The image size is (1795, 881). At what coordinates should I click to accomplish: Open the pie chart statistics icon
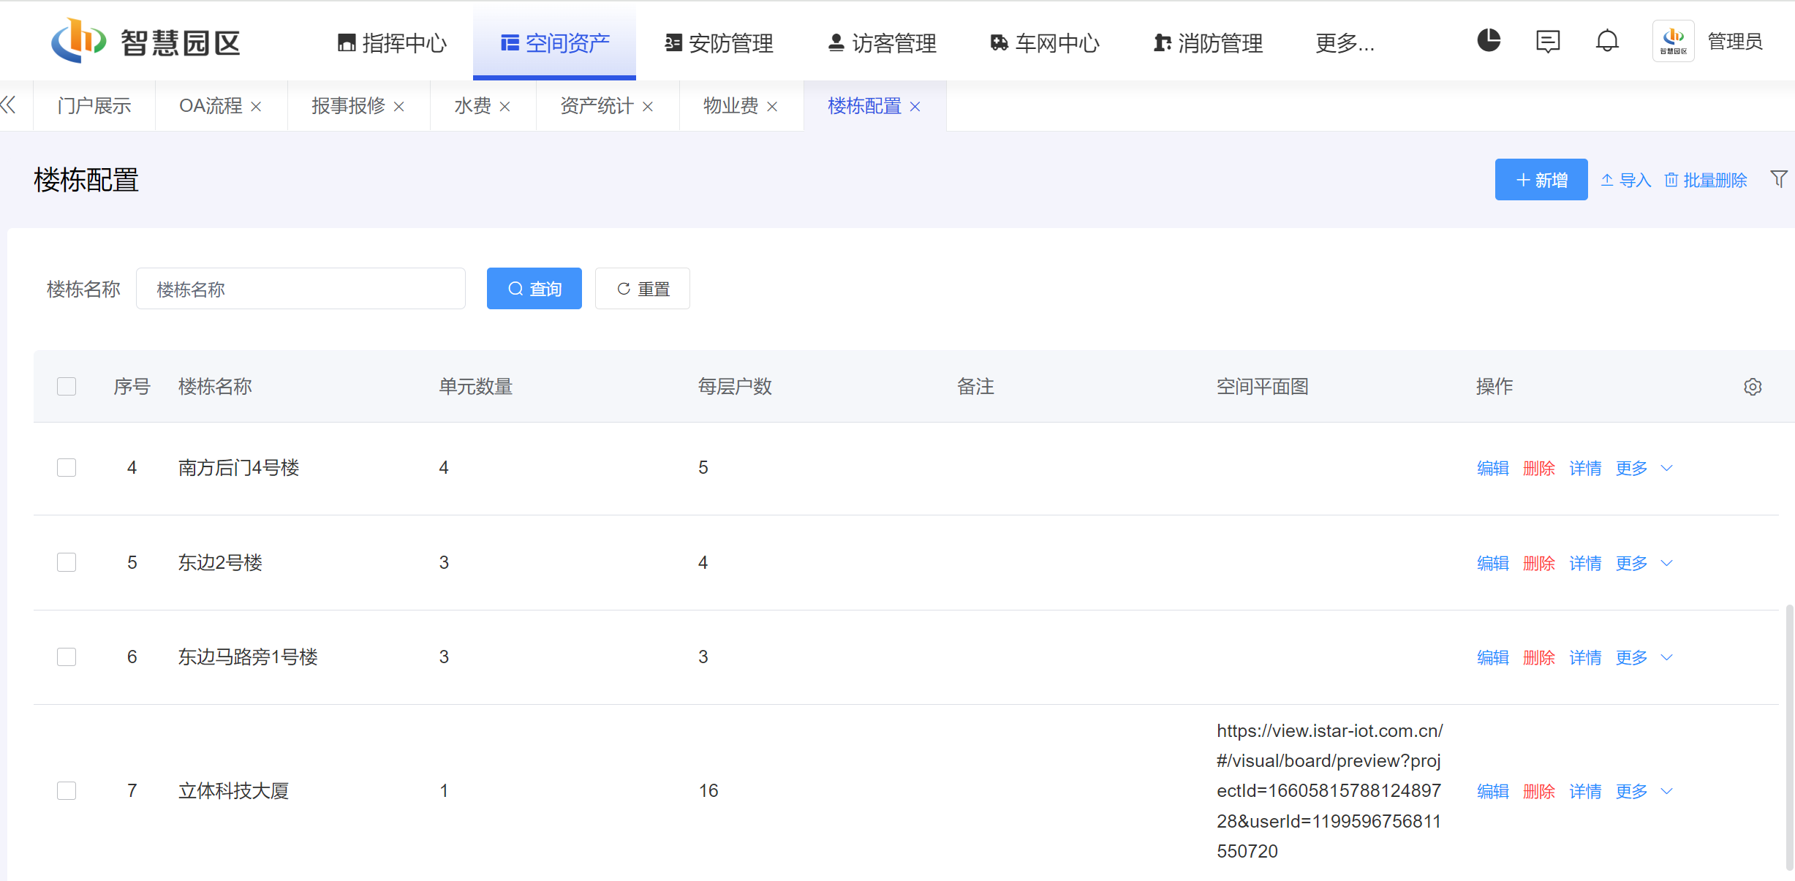[x=1489, y=40]
